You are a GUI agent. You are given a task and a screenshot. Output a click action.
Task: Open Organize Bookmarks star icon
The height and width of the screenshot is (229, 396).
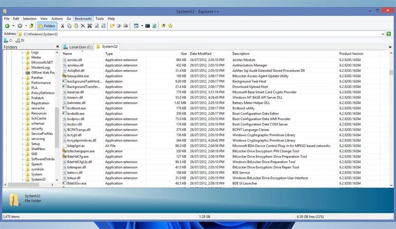click(170, 26)
